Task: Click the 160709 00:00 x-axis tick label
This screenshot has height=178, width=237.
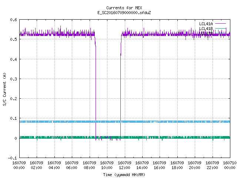Action: coord(19,165)
